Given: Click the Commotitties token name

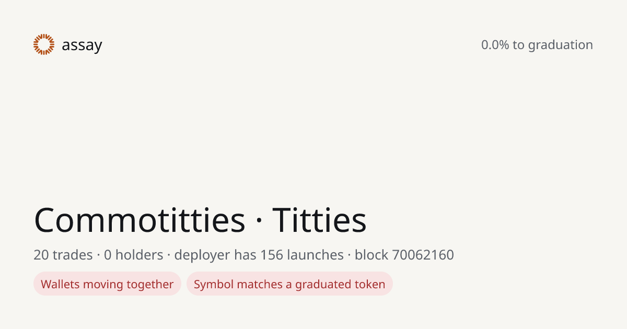Looking at the screenshot, I should pyautogui.click(x=140, y=220).
